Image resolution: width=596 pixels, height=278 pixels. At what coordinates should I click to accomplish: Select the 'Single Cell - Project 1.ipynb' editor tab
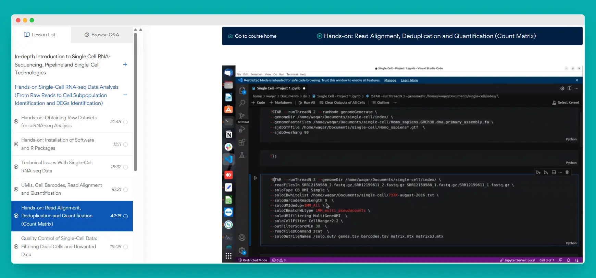point(278,88)
